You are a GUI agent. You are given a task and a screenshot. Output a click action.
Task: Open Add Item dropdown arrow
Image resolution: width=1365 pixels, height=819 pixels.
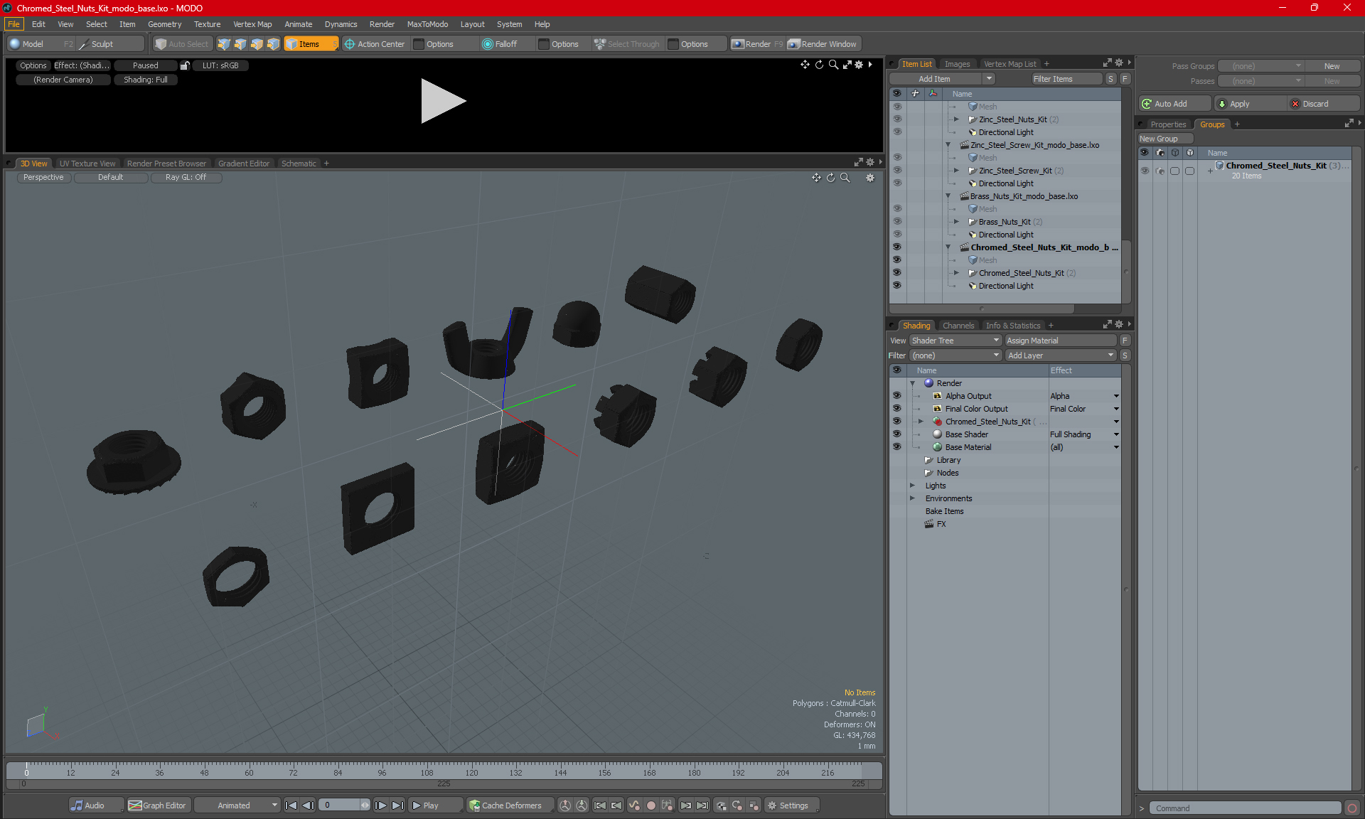pos(989,79)
